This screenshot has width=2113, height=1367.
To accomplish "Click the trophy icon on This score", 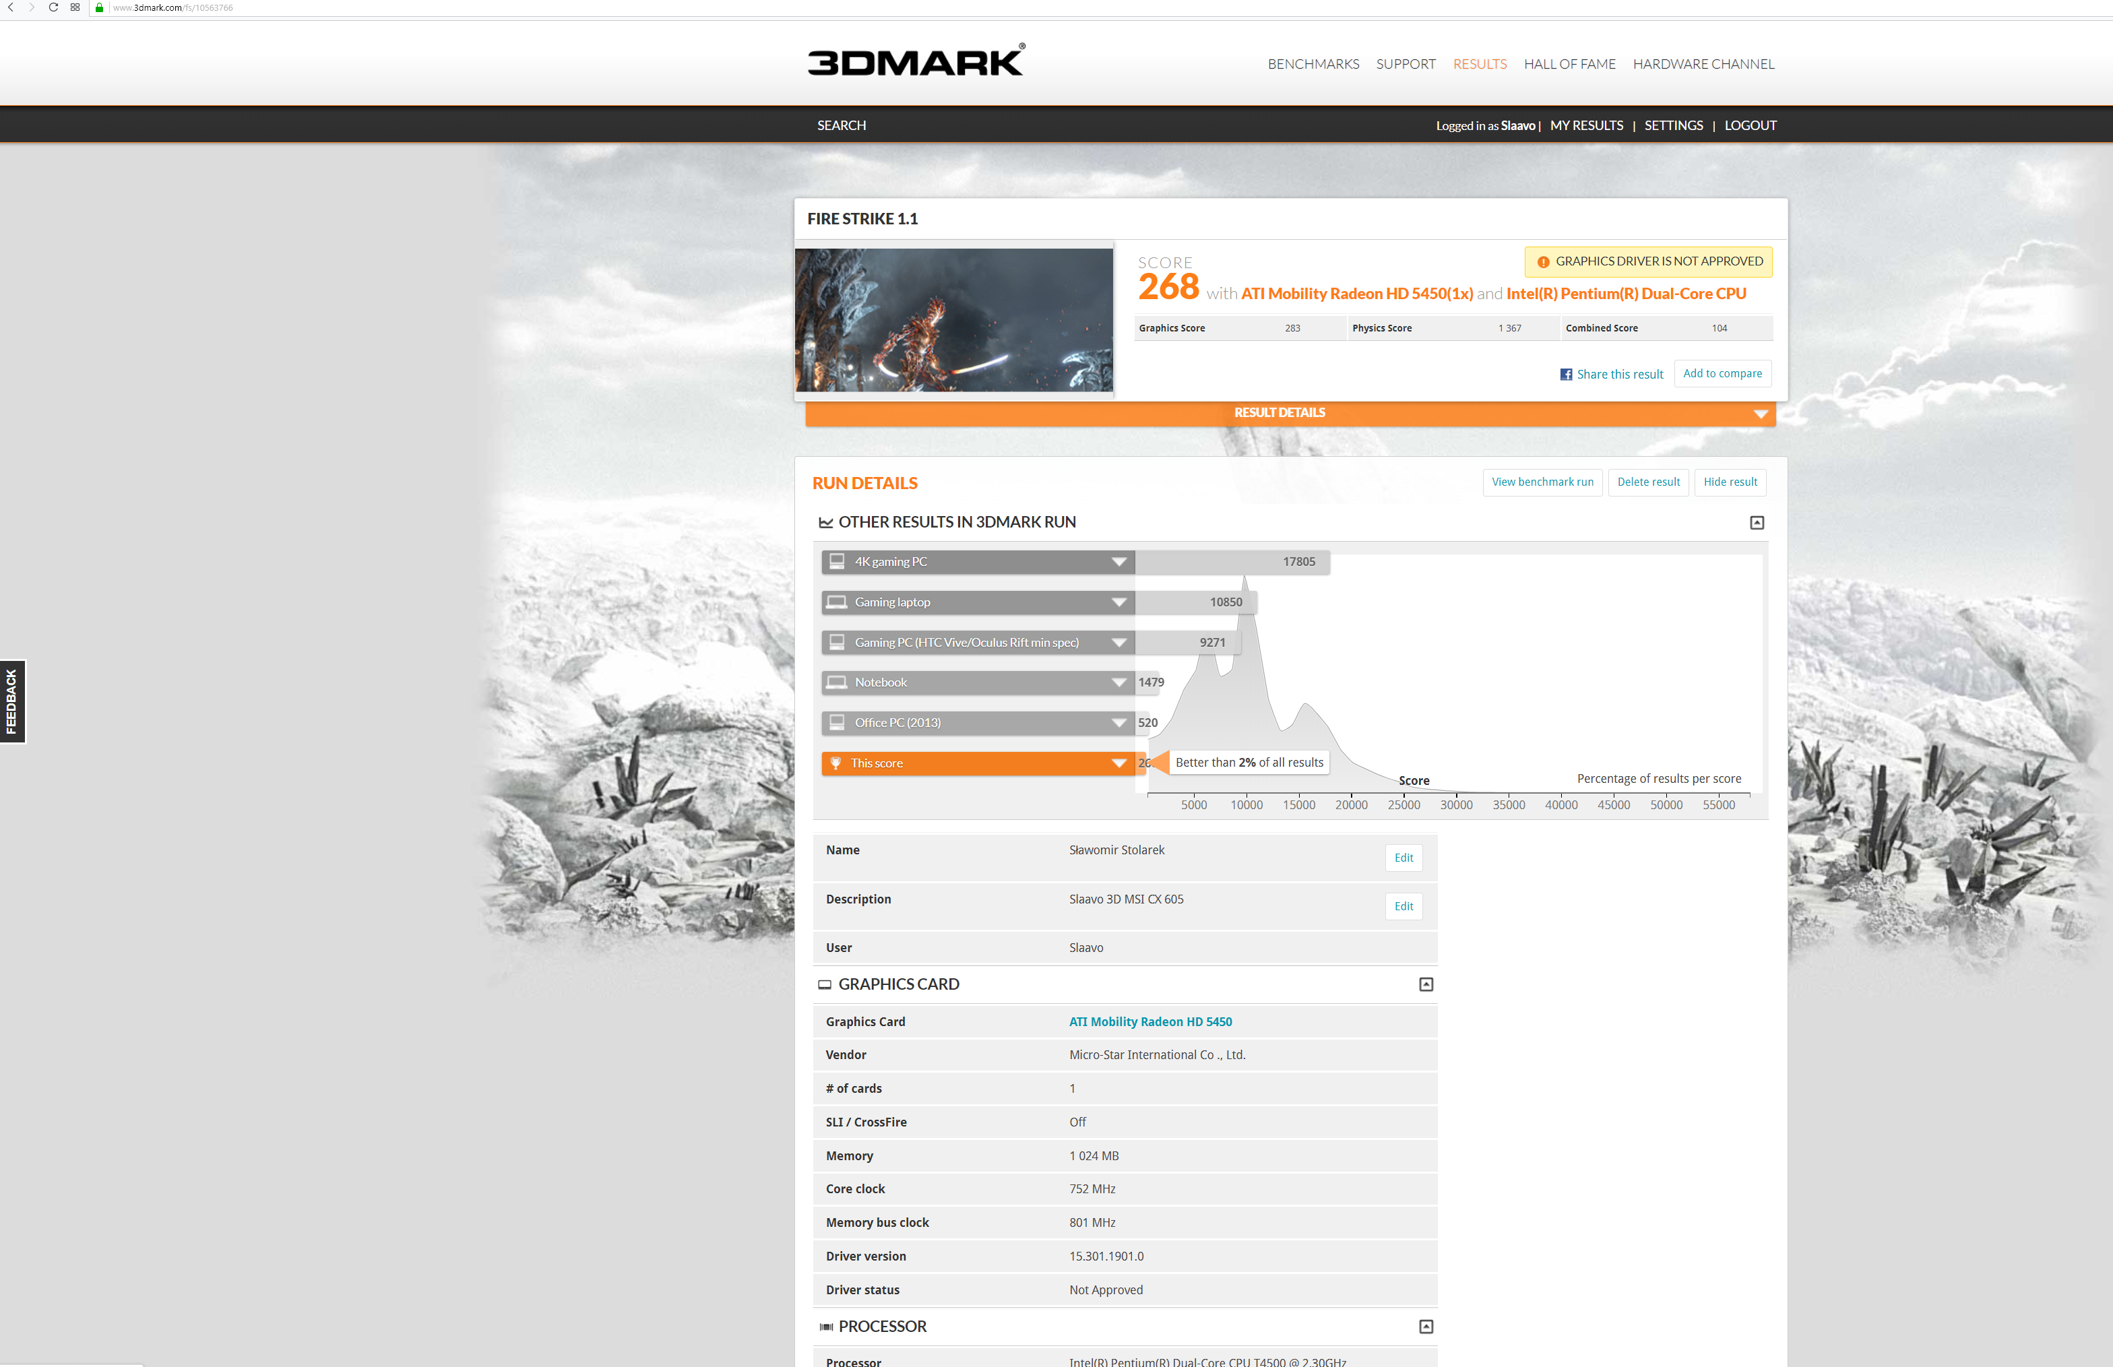I will pos(835,763).
